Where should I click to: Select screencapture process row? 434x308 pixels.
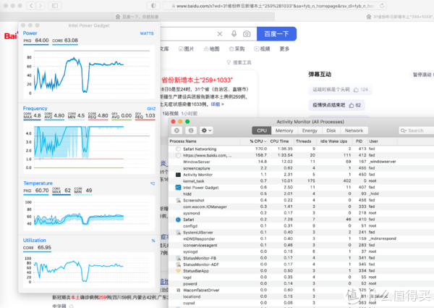(x=301, y=168)
